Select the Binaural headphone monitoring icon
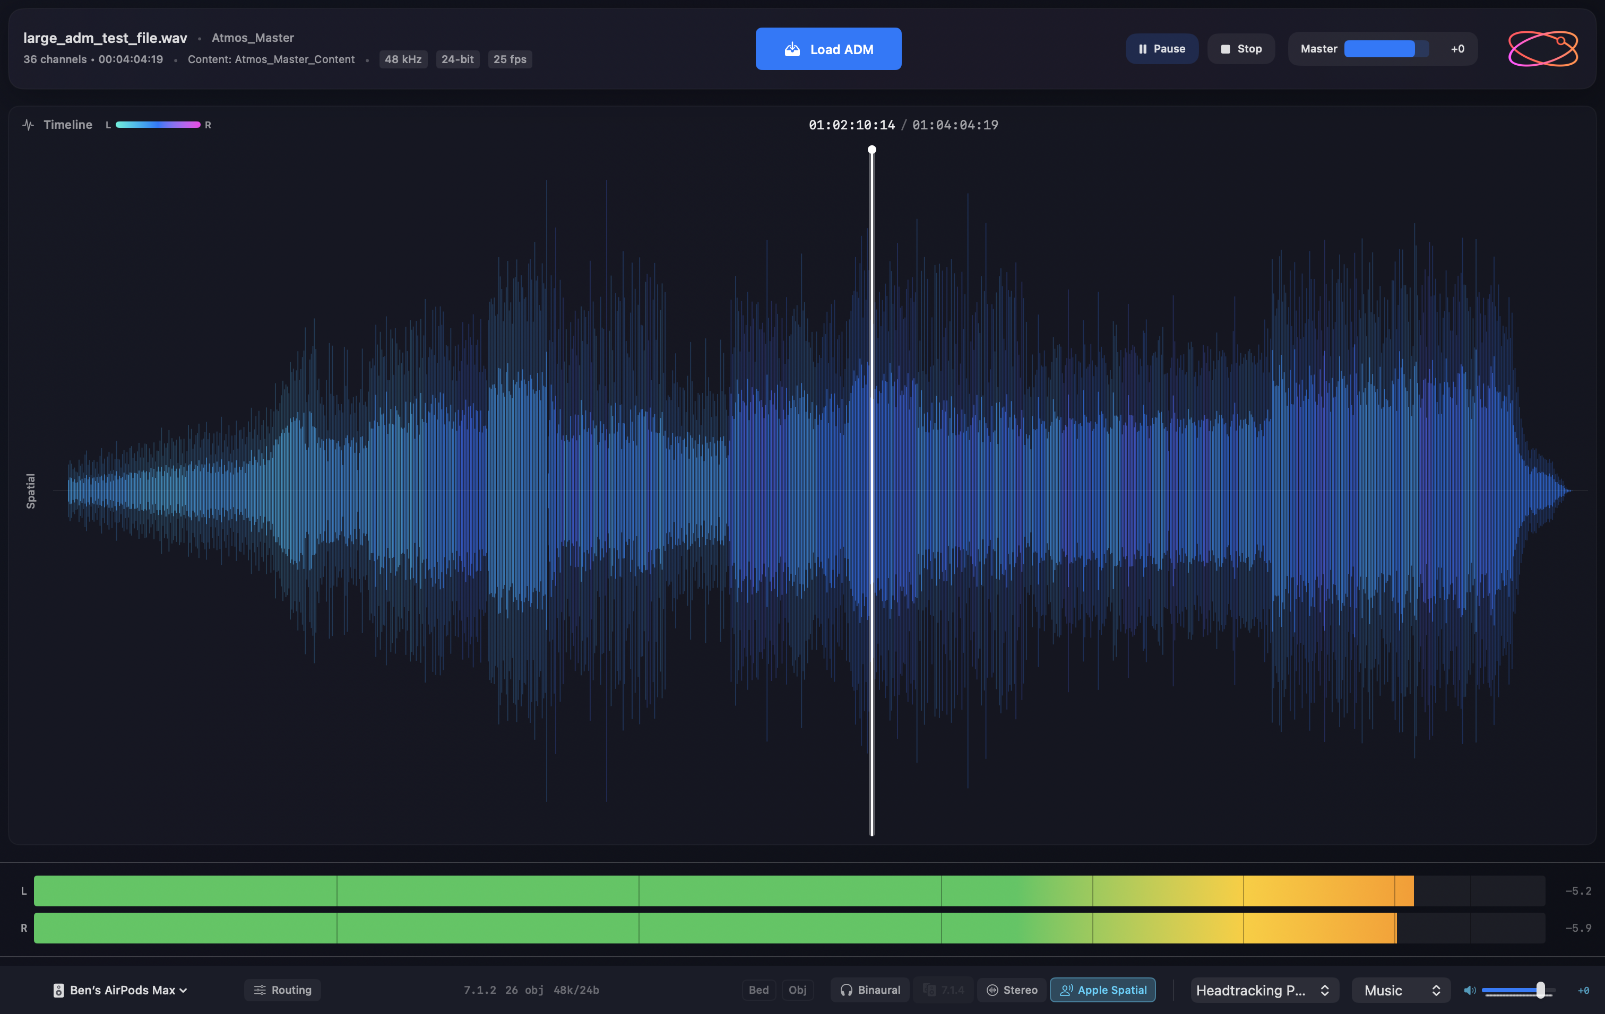1605x1014 pixels. tap(847, 990)
